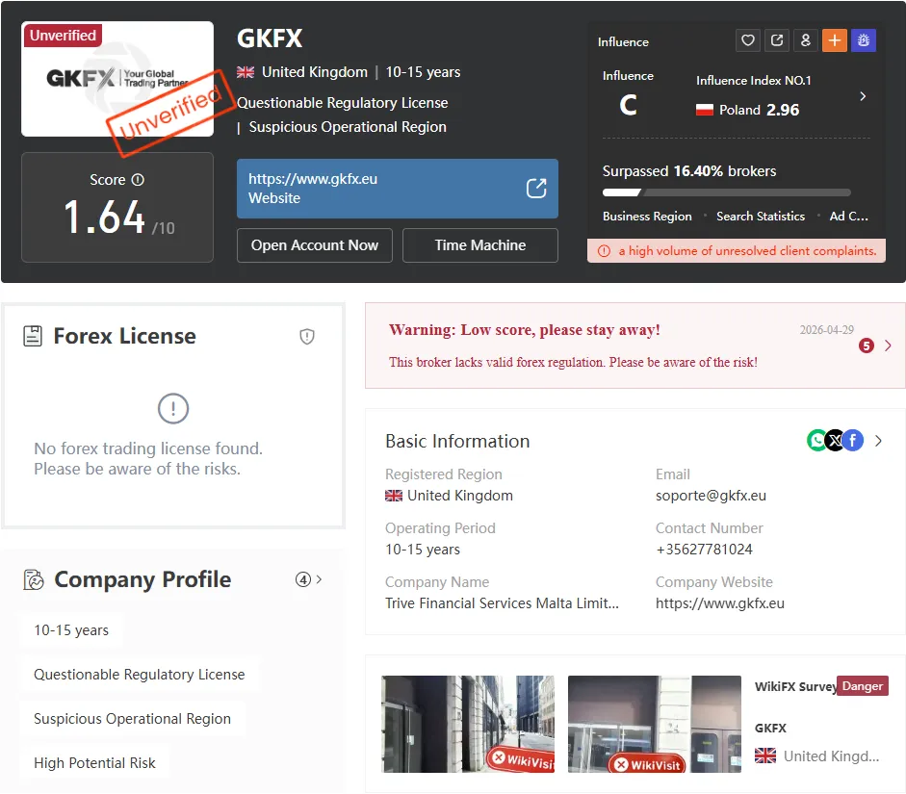This screenshot has height=794, width=906.
Task: Click the exclamation icon in Forex License
Action: point(172,409)
